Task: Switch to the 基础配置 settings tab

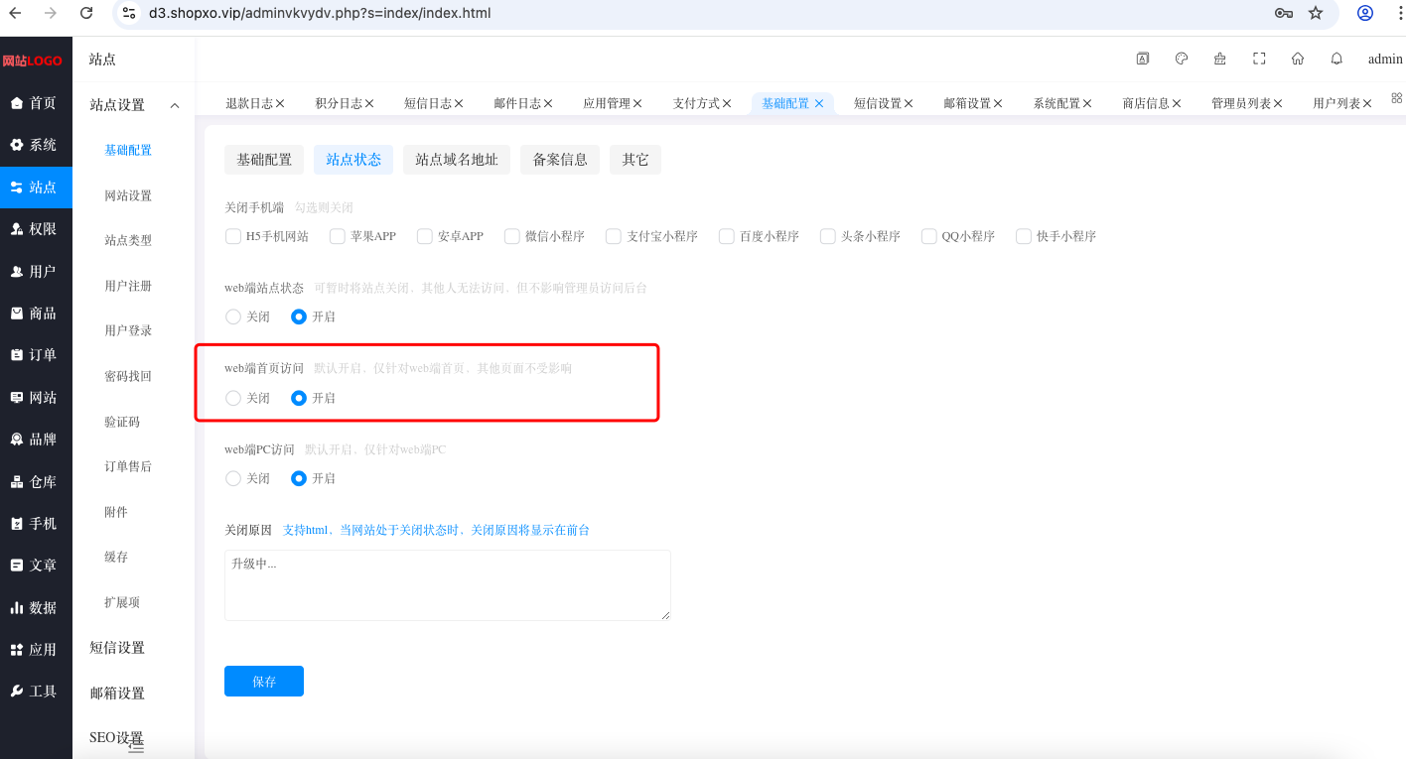Action: pyautogui.click(x=264, y=160)
